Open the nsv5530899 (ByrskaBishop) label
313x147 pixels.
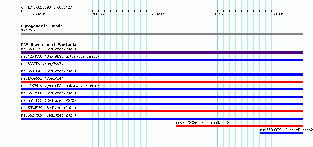coord(287,130)
